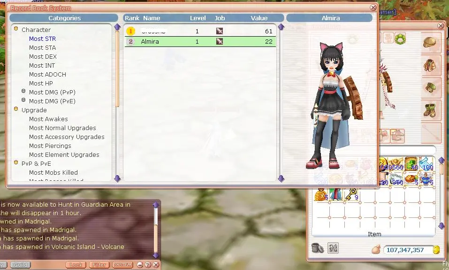Viewport: 449px width, 270px height.
Task: Click the gold rank 1 medal
Action: point(130,31)
